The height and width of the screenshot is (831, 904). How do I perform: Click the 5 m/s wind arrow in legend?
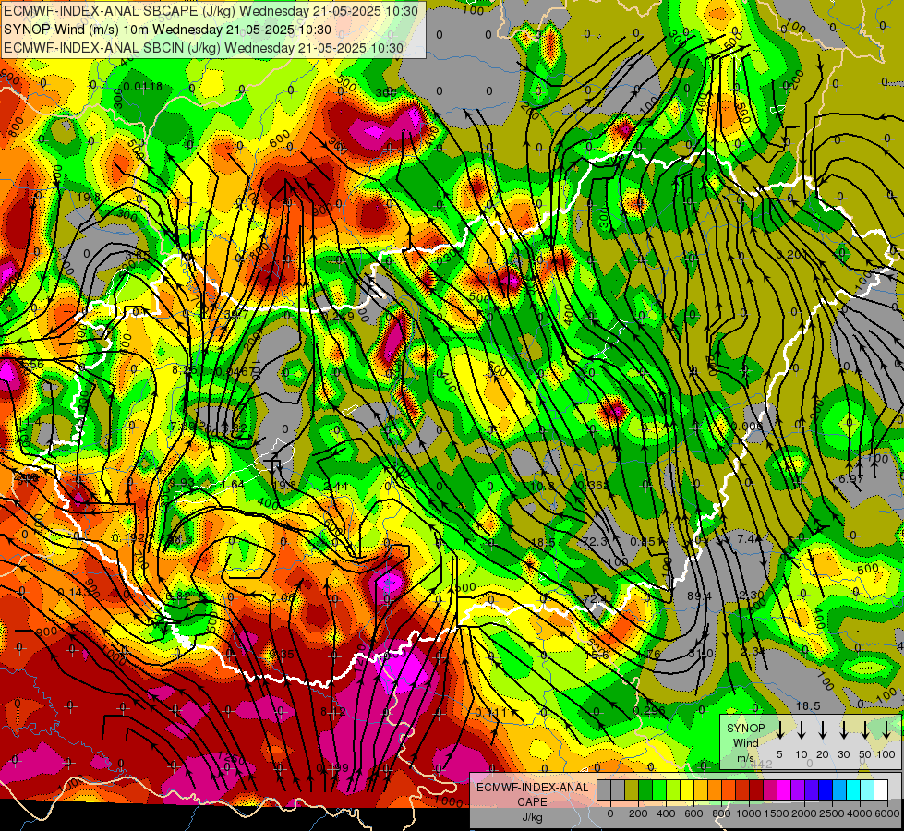(x=779, y=729)
